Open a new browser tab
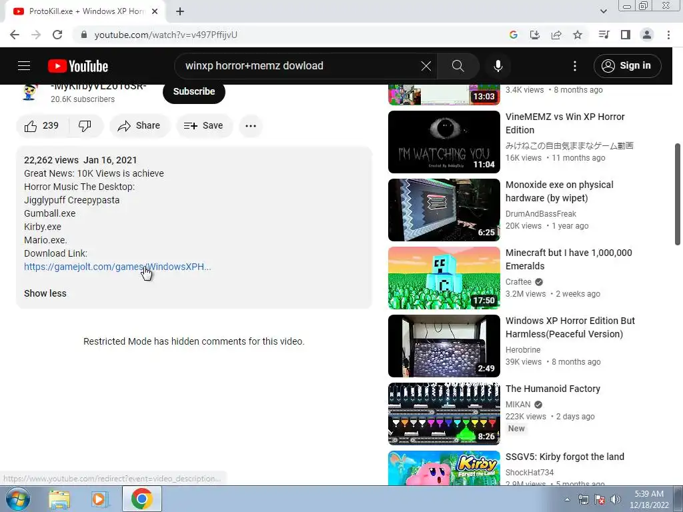683x512 pixels. 180,11
